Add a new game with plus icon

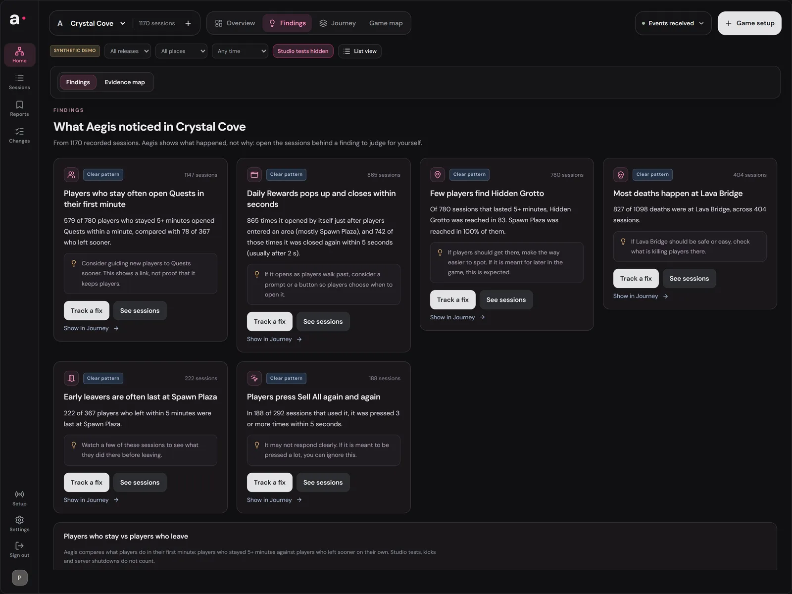point(188,23)
